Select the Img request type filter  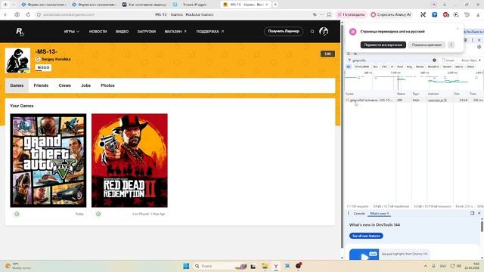coord(409,66)
